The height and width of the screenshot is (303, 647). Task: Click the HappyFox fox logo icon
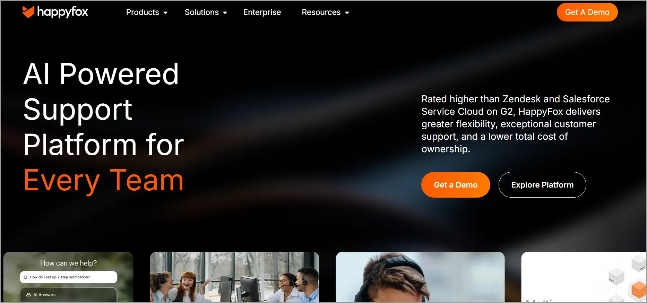(28, 12)
